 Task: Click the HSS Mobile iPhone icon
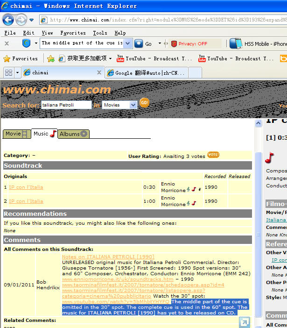236,43
